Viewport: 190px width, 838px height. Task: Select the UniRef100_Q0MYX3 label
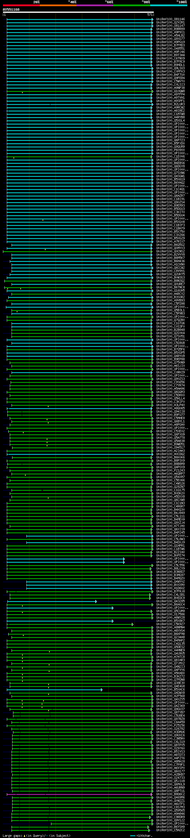click(170, 248)
